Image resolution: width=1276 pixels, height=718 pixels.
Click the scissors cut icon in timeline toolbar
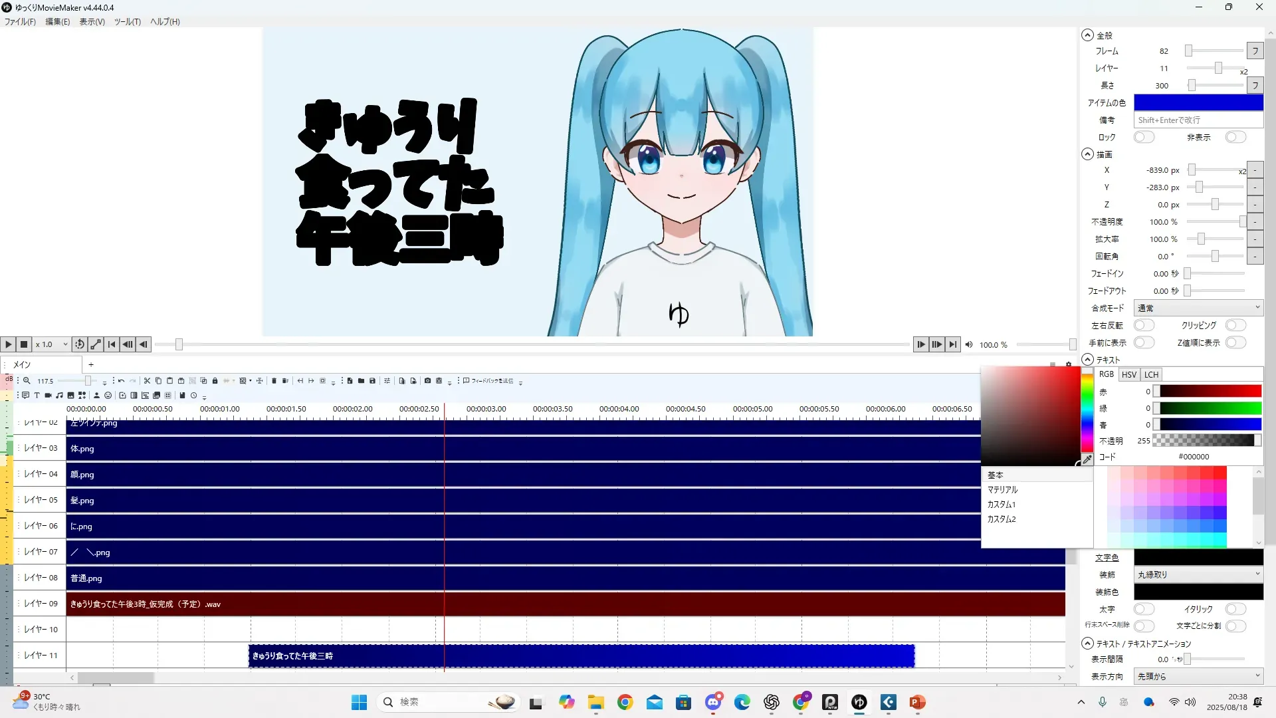tap(147, 381)
